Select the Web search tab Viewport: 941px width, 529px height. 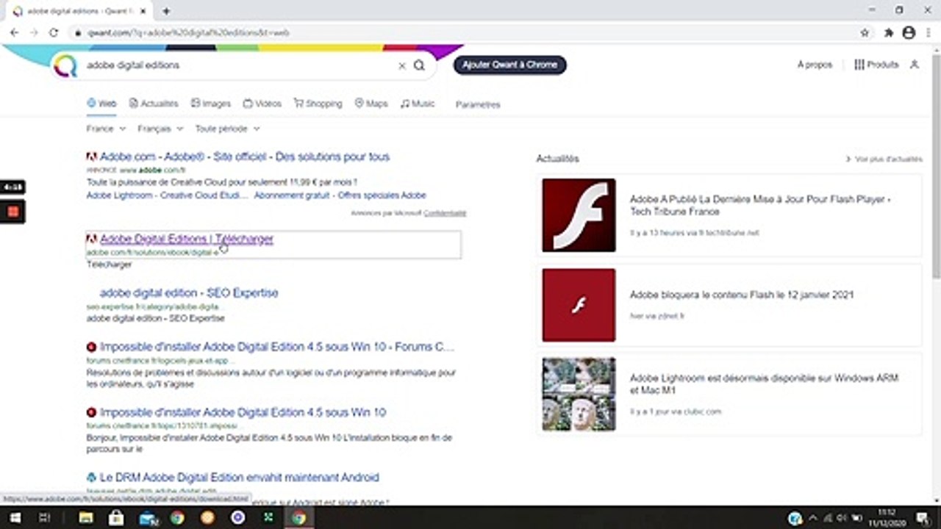(101, 104)
